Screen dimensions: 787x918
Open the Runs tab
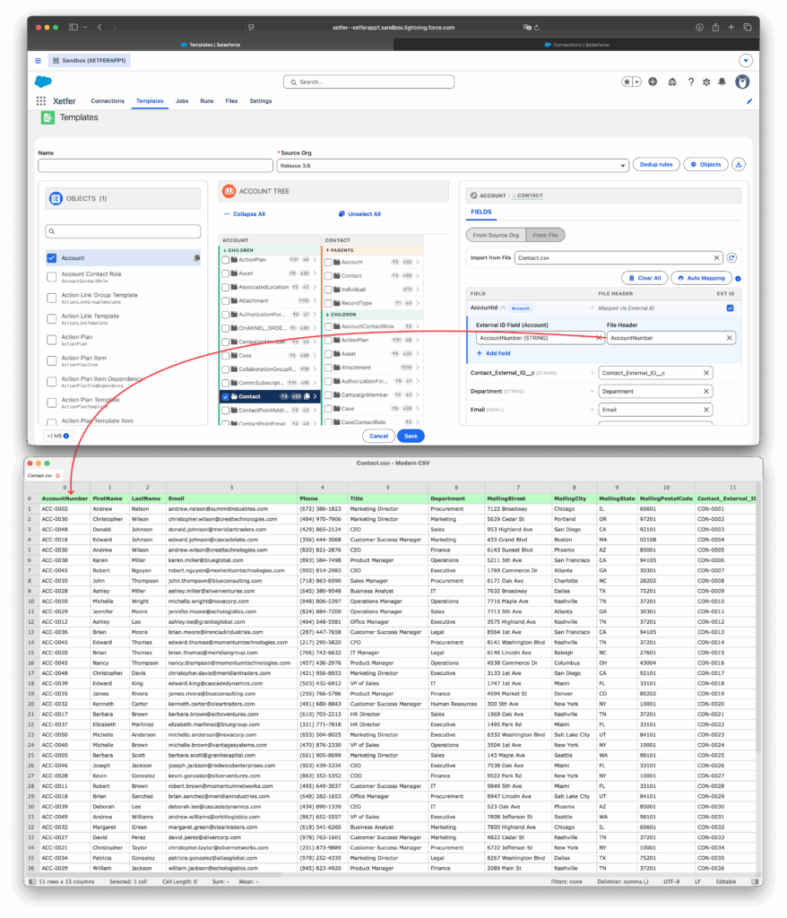tap(207, 100)
